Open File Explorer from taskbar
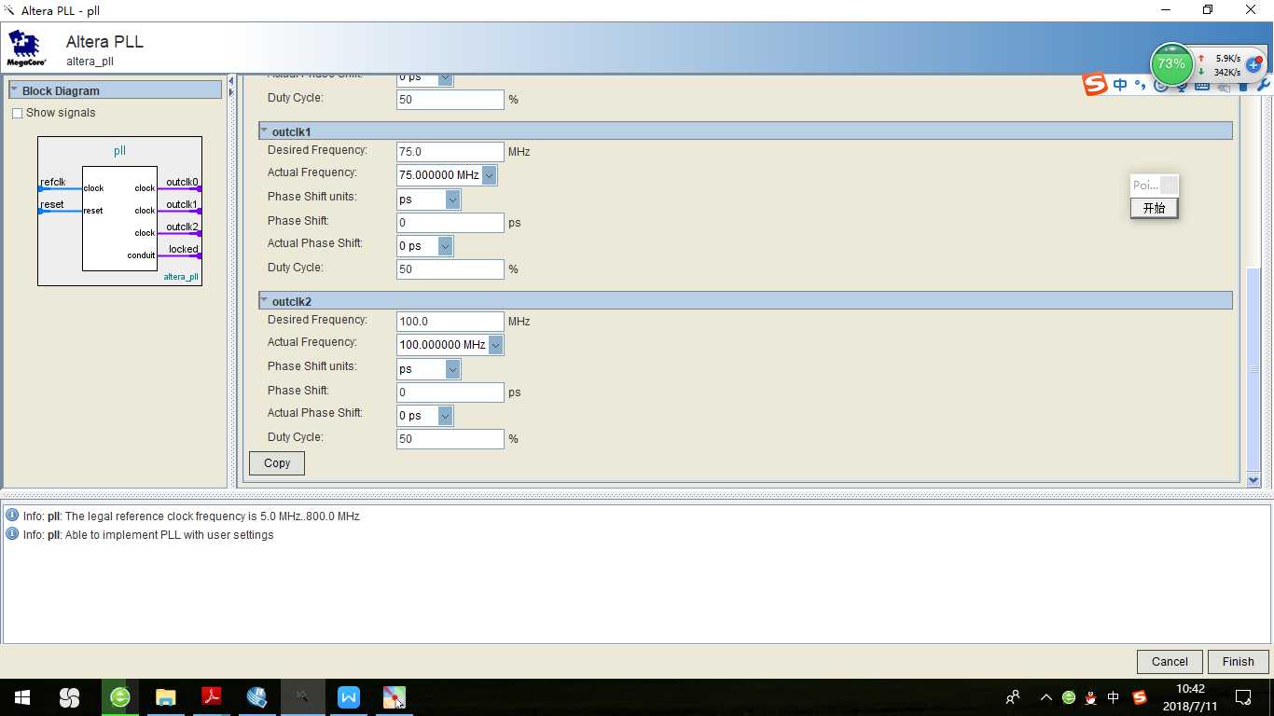 (x=166, y=697)
